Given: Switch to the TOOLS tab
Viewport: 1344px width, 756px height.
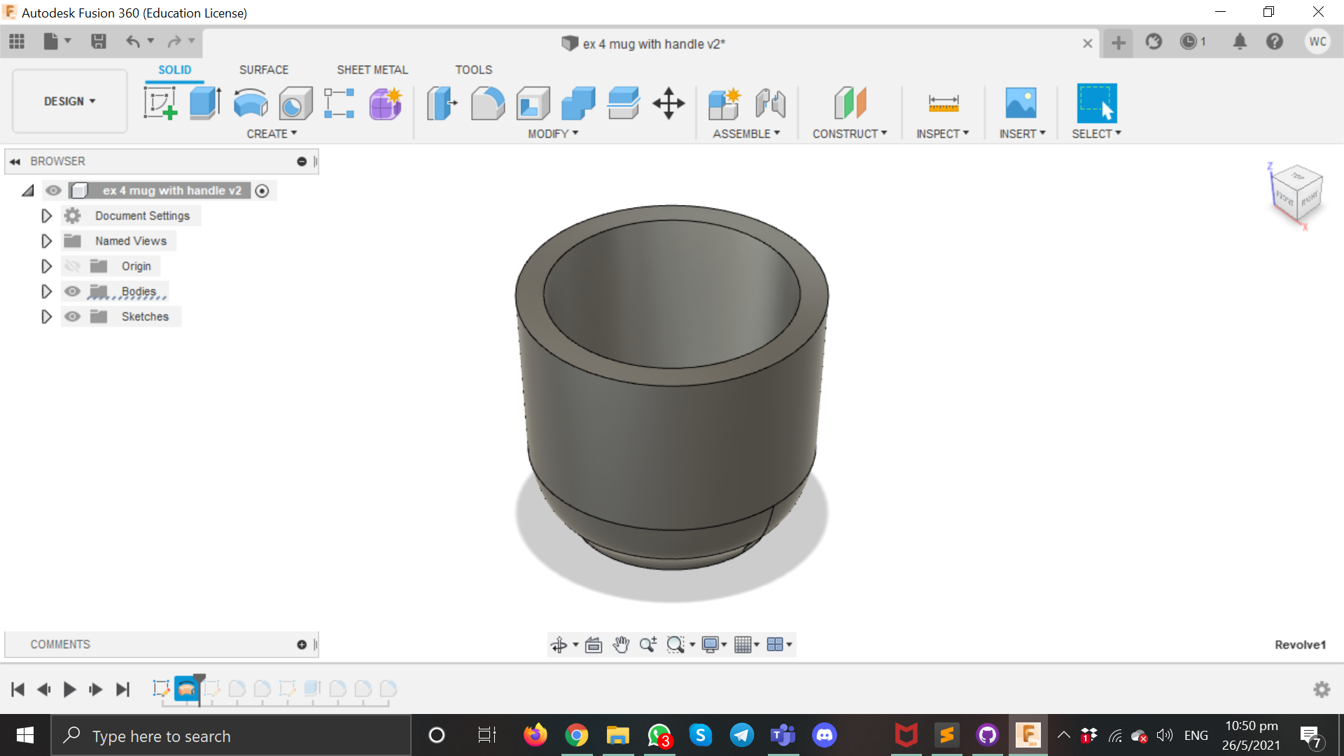Looking at the screenshot, I should (x=474, y=70).
